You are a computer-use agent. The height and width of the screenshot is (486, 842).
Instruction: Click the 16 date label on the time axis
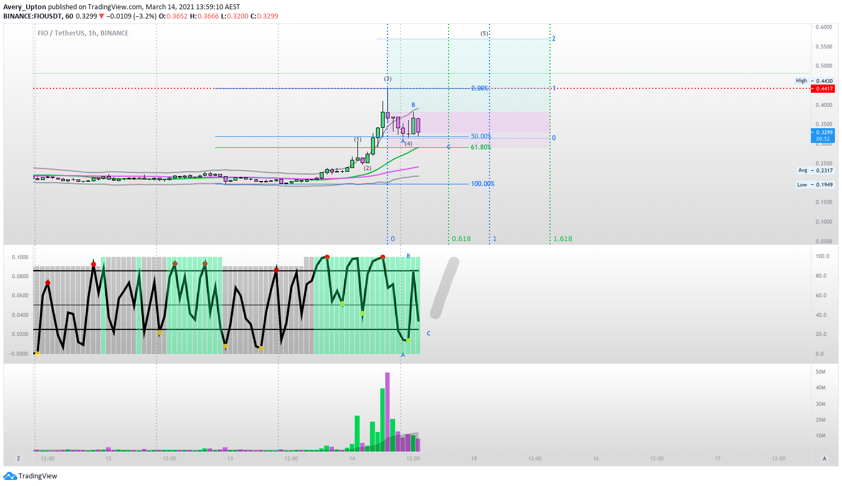coord(596,459)
